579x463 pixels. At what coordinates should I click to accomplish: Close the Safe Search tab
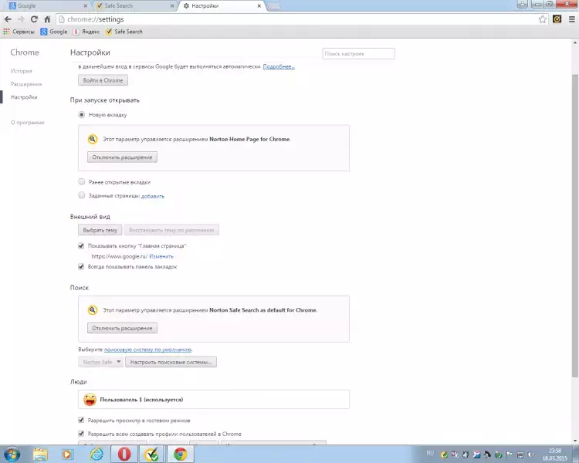[172, 6]
